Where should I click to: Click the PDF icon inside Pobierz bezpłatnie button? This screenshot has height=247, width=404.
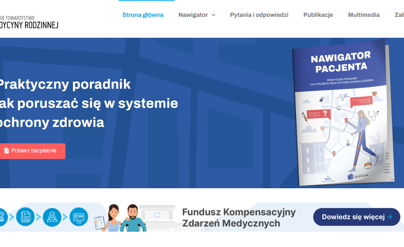[x=6, y=150]
